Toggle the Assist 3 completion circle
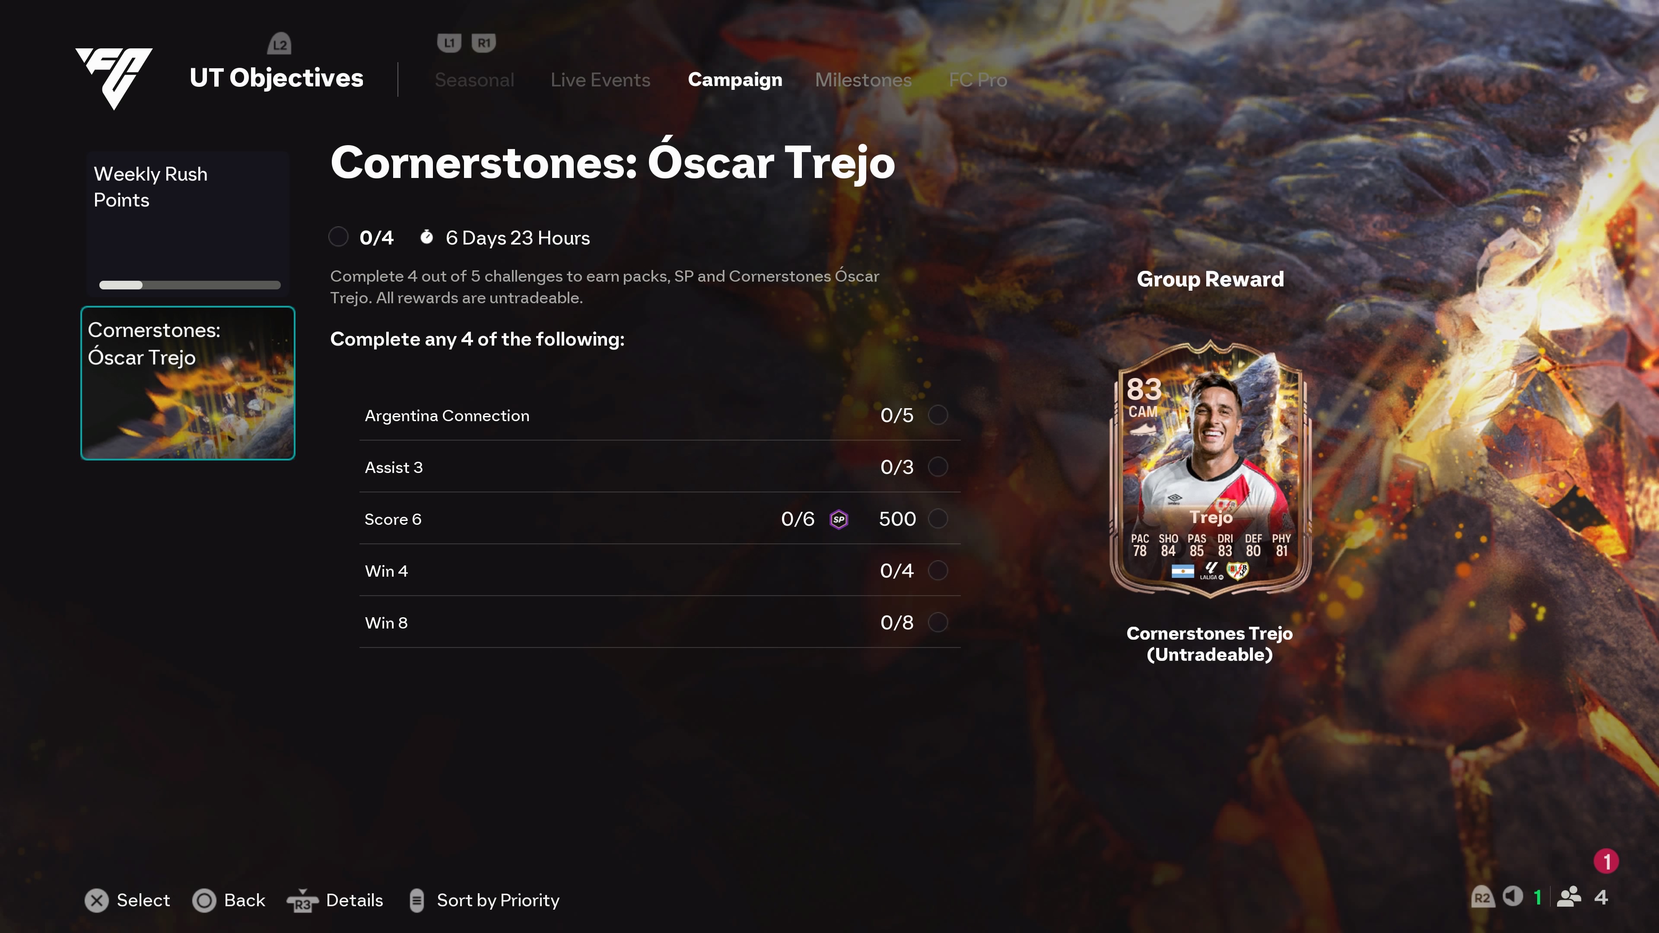 [938, 467]
